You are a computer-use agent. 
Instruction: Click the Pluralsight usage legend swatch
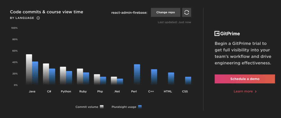point(140,107)
